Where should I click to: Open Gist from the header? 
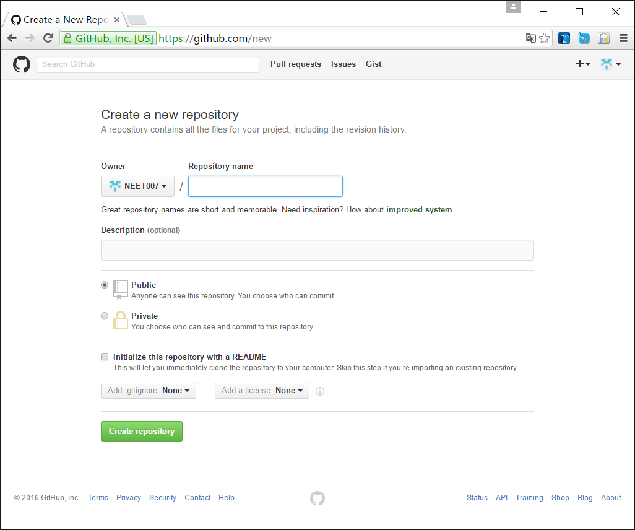point(373,64)
